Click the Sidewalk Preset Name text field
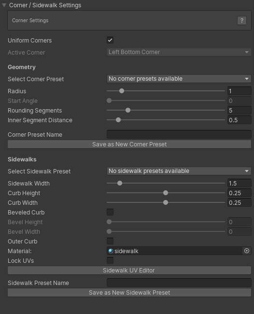The image size is (254, 314). 179,283
